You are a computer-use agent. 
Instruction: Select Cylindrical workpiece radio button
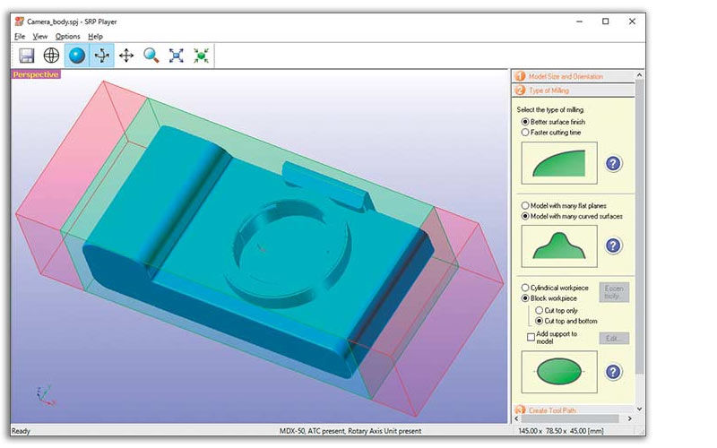pyautogui.click(x=525, y=288)
